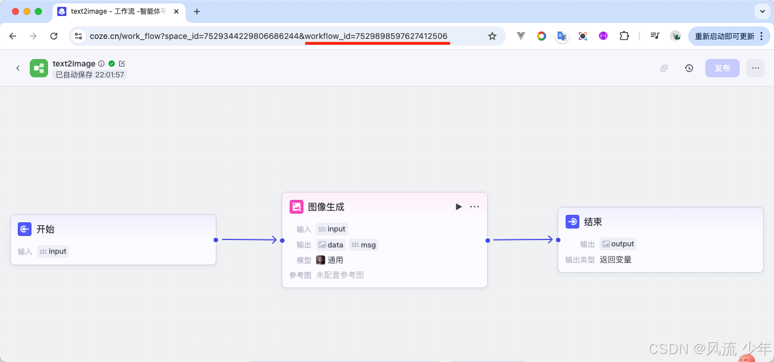Open a new browser tab
Screen dimensions: 774x362
tap(197, 11)
